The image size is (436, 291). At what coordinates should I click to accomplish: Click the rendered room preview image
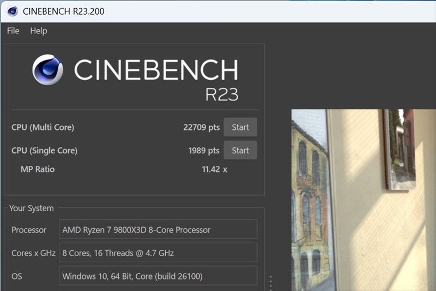pos(364,200)
